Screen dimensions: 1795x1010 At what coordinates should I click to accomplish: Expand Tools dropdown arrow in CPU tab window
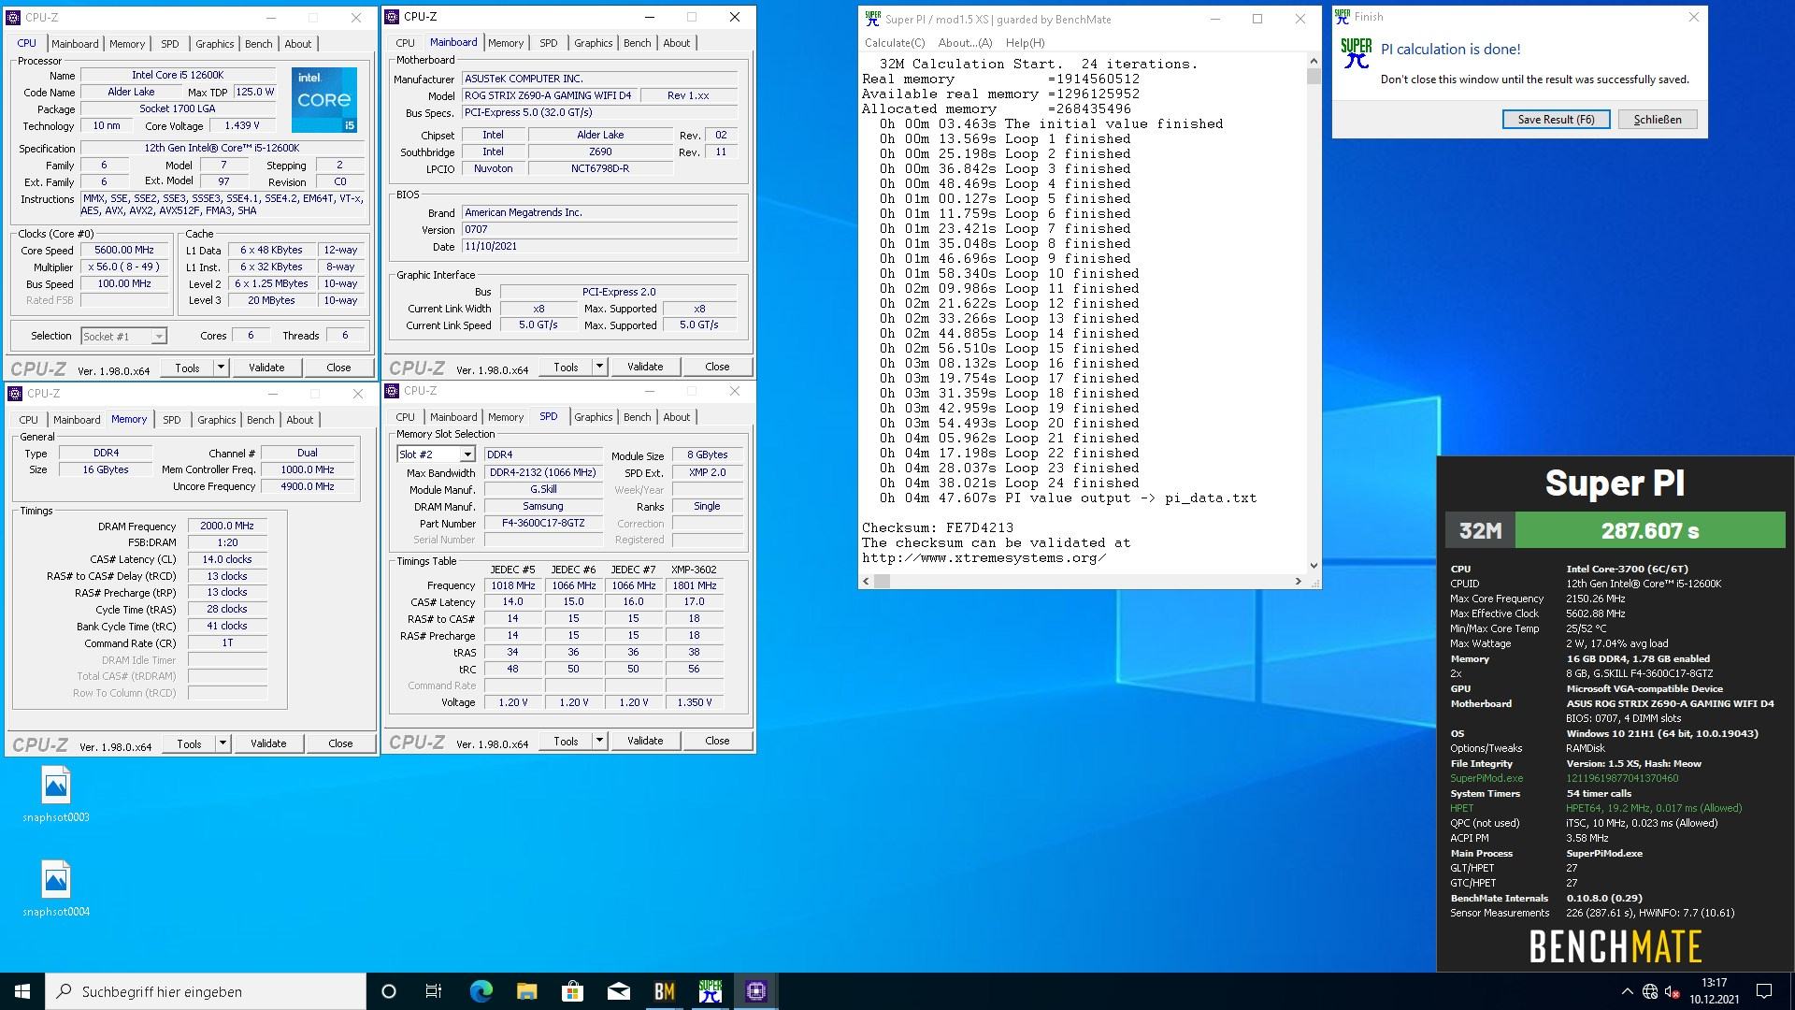pos(222,368)
